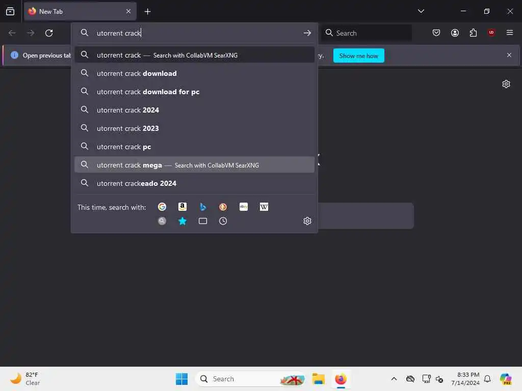
Task: Click the muted volume icon in system tray
Action: tap(439, 379)
